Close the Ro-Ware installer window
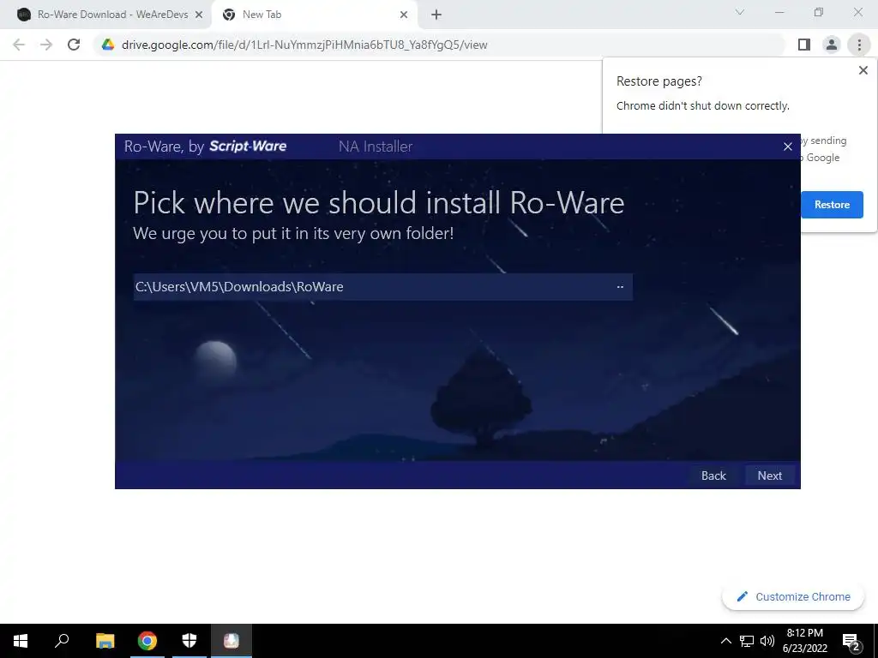Image resolution: width=878 pixels, height=658 pixels. point(787,147)
